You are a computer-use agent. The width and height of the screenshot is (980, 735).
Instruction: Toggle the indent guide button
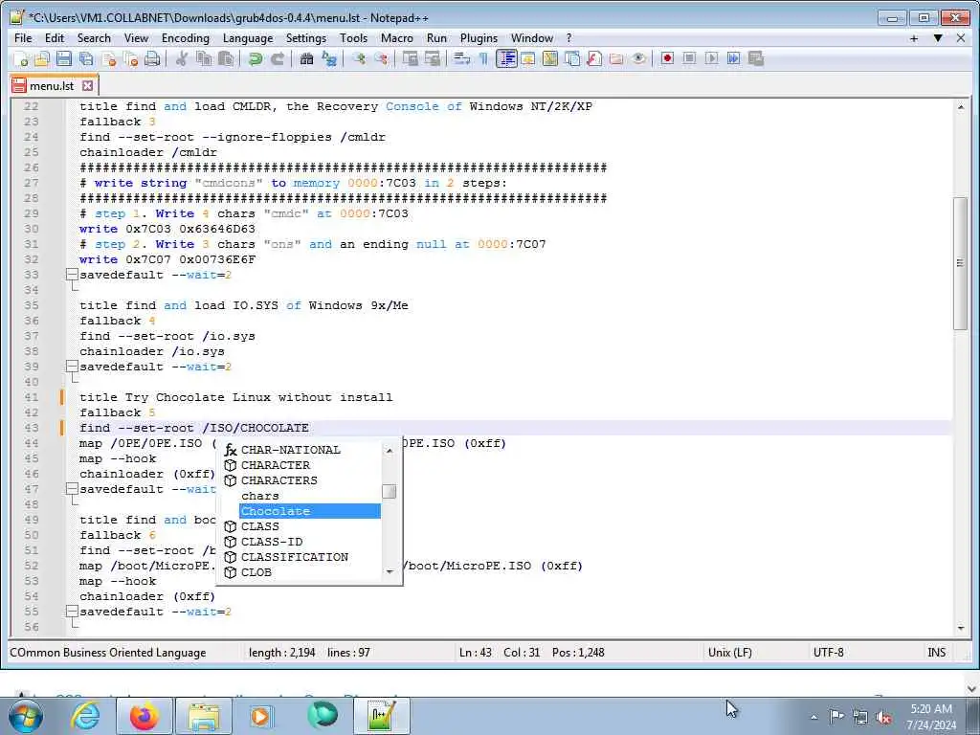506,58
